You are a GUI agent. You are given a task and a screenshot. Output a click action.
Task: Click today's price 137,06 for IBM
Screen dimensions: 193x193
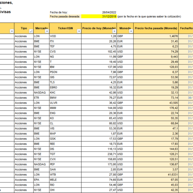(99, 67)
